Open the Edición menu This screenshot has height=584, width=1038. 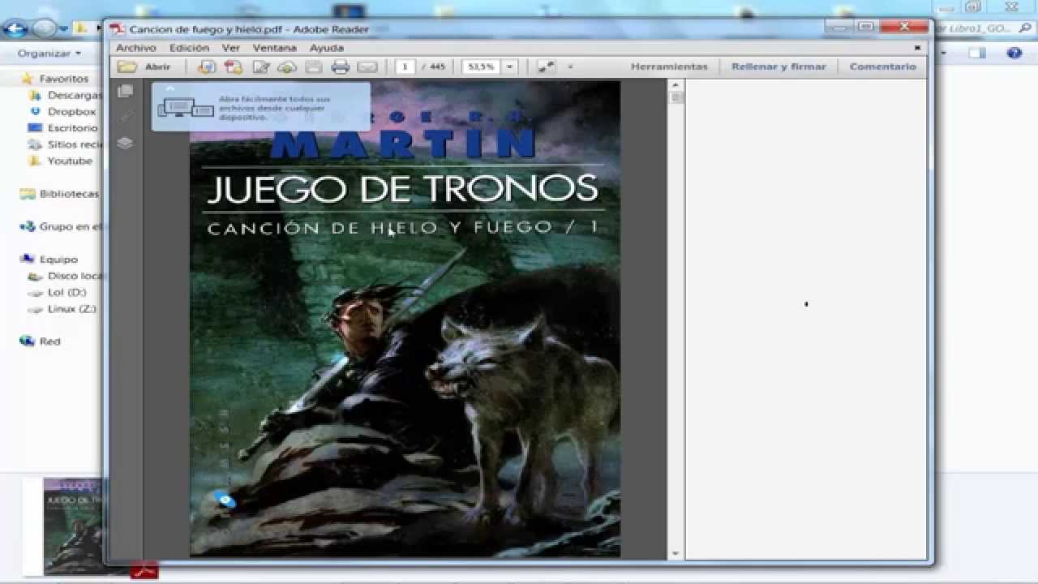189,48
